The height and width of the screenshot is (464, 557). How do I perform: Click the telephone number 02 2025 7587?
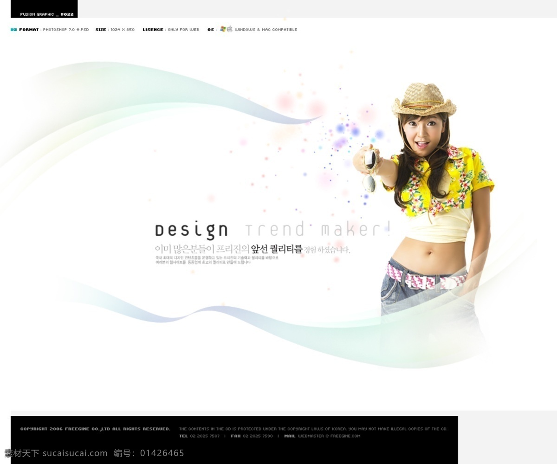click(205, 436)
